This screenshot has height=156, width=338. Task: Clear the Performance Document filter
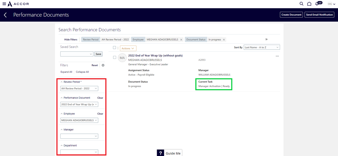[100, 98]
